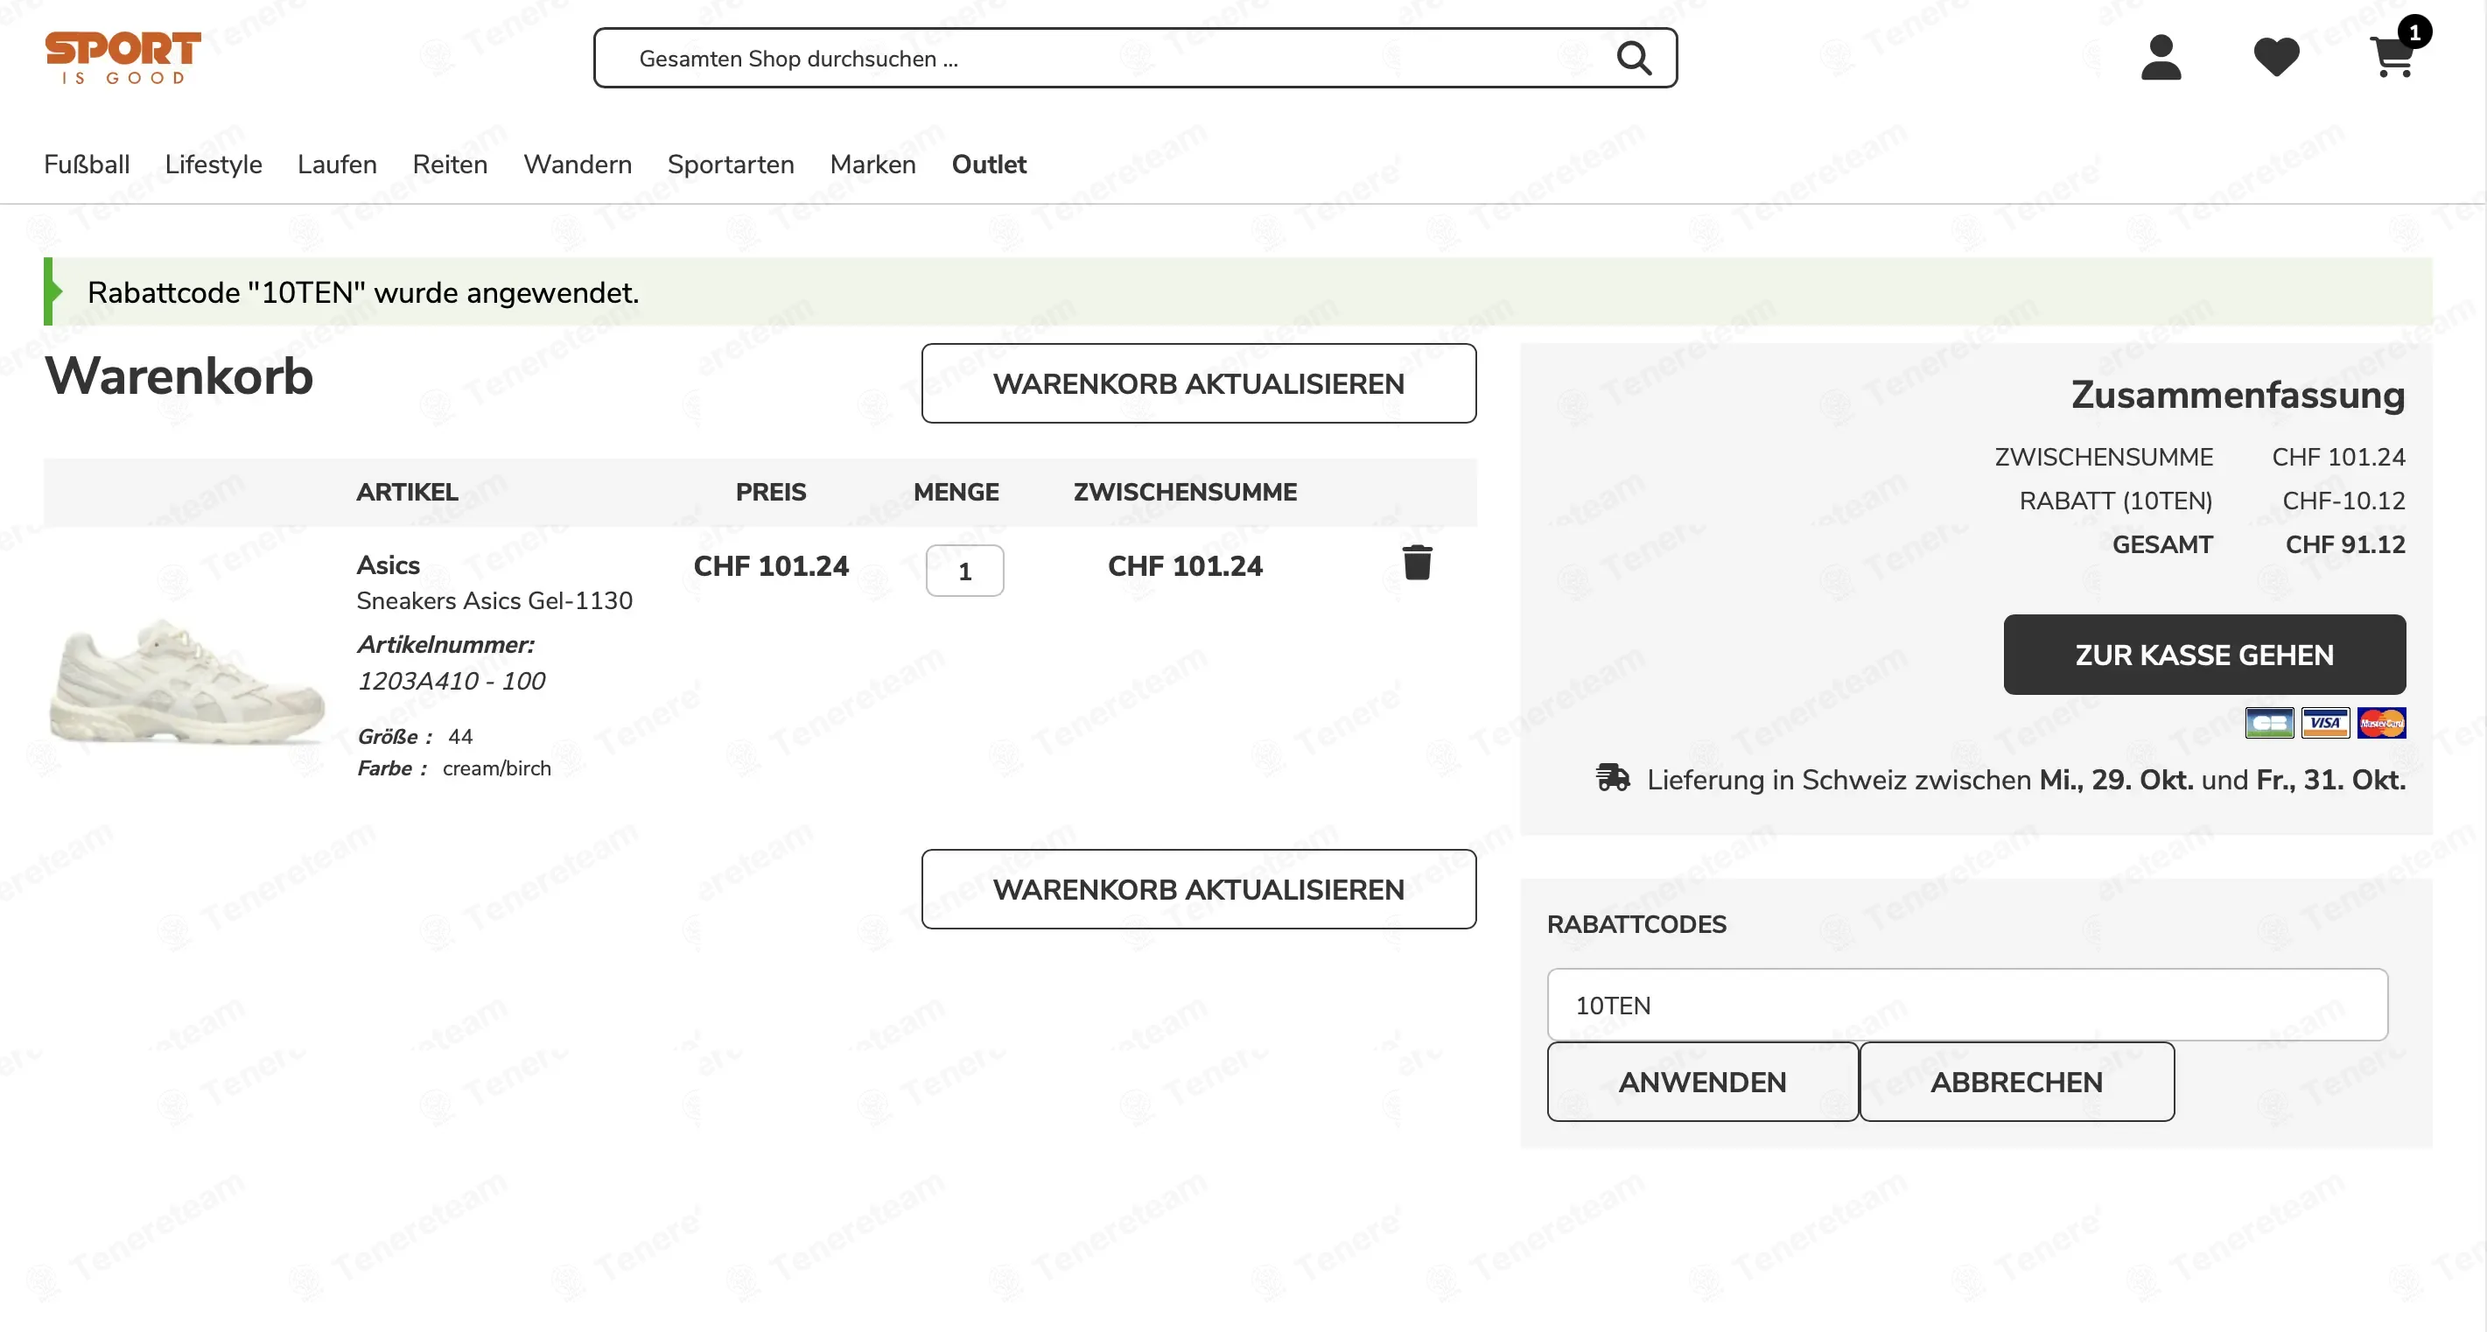Click the Menge column header
The height and width of the screenshot is (1332, 2487).
pyautogui.click(x=956, y=491)
